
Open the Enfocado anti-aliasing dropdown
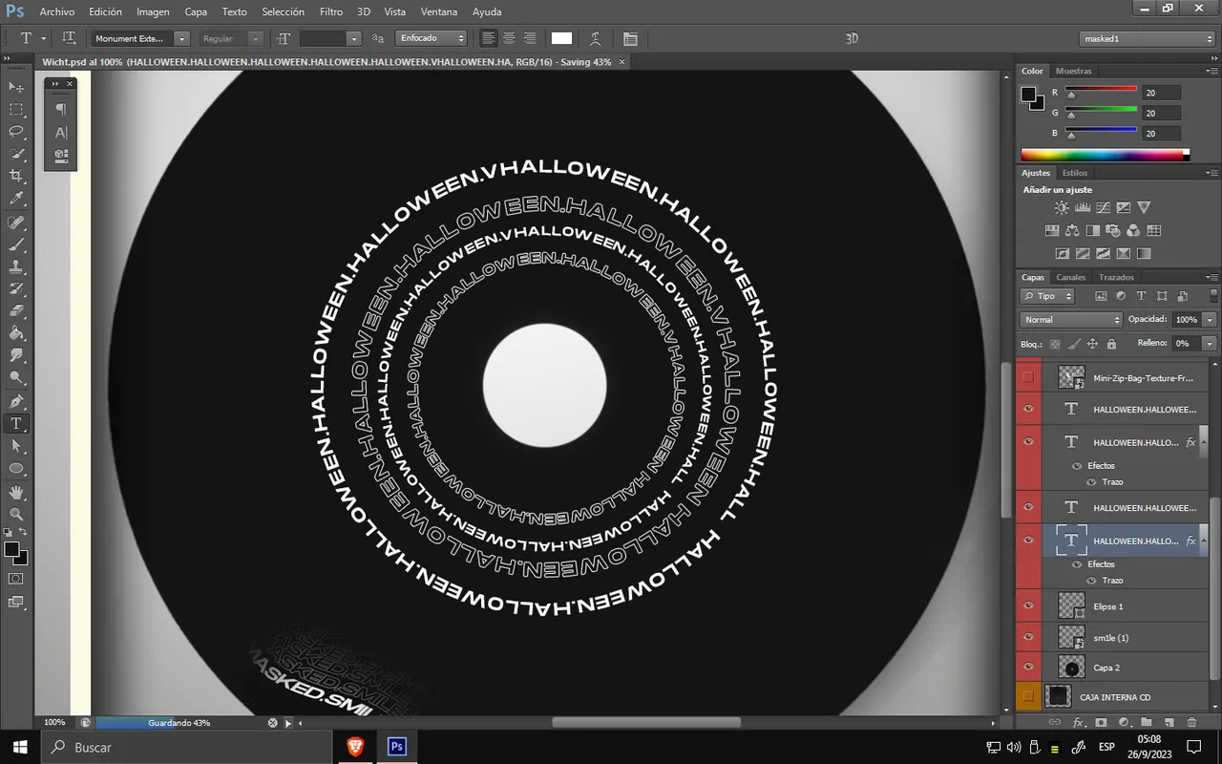(x=432, y=38)
